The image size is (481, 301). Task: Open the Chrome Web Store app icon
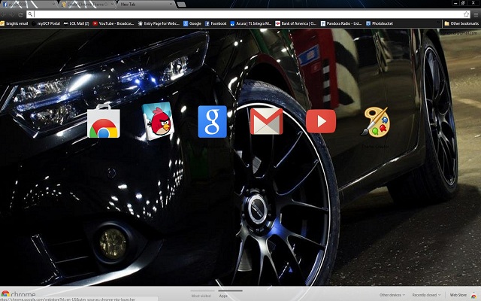click(104, 121)
